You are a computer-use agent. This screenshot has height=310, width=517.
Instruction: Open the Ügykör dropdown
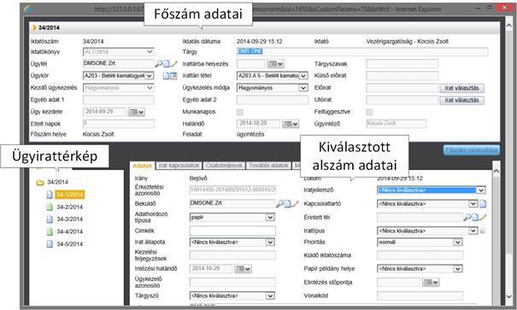coord(150,76)
